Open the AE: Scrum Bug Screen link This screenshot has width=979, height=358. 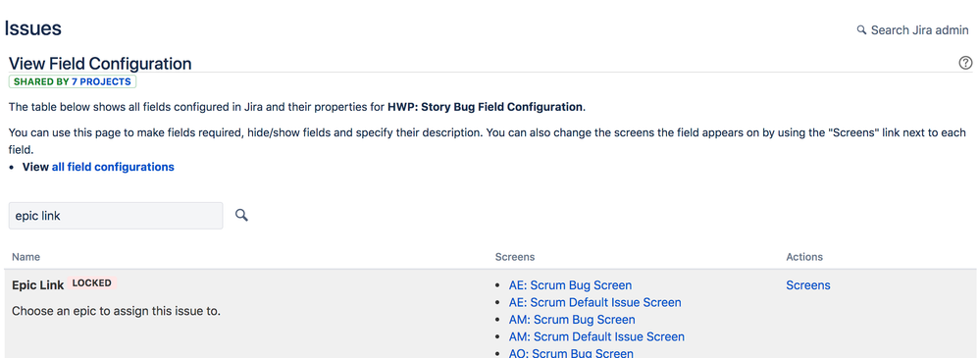coord(570,285)
